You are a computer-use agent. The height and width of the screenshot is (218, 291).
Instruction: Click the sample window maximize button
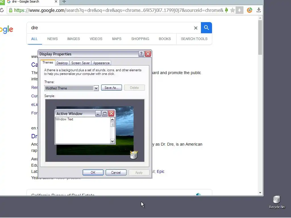tap(105, 113)
